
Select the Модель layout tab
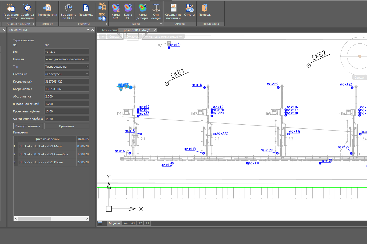click(114, 223)
